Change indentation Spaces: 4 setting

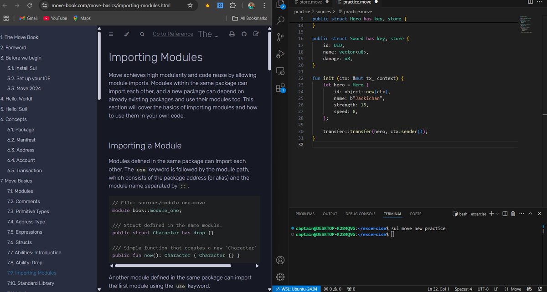464,289
